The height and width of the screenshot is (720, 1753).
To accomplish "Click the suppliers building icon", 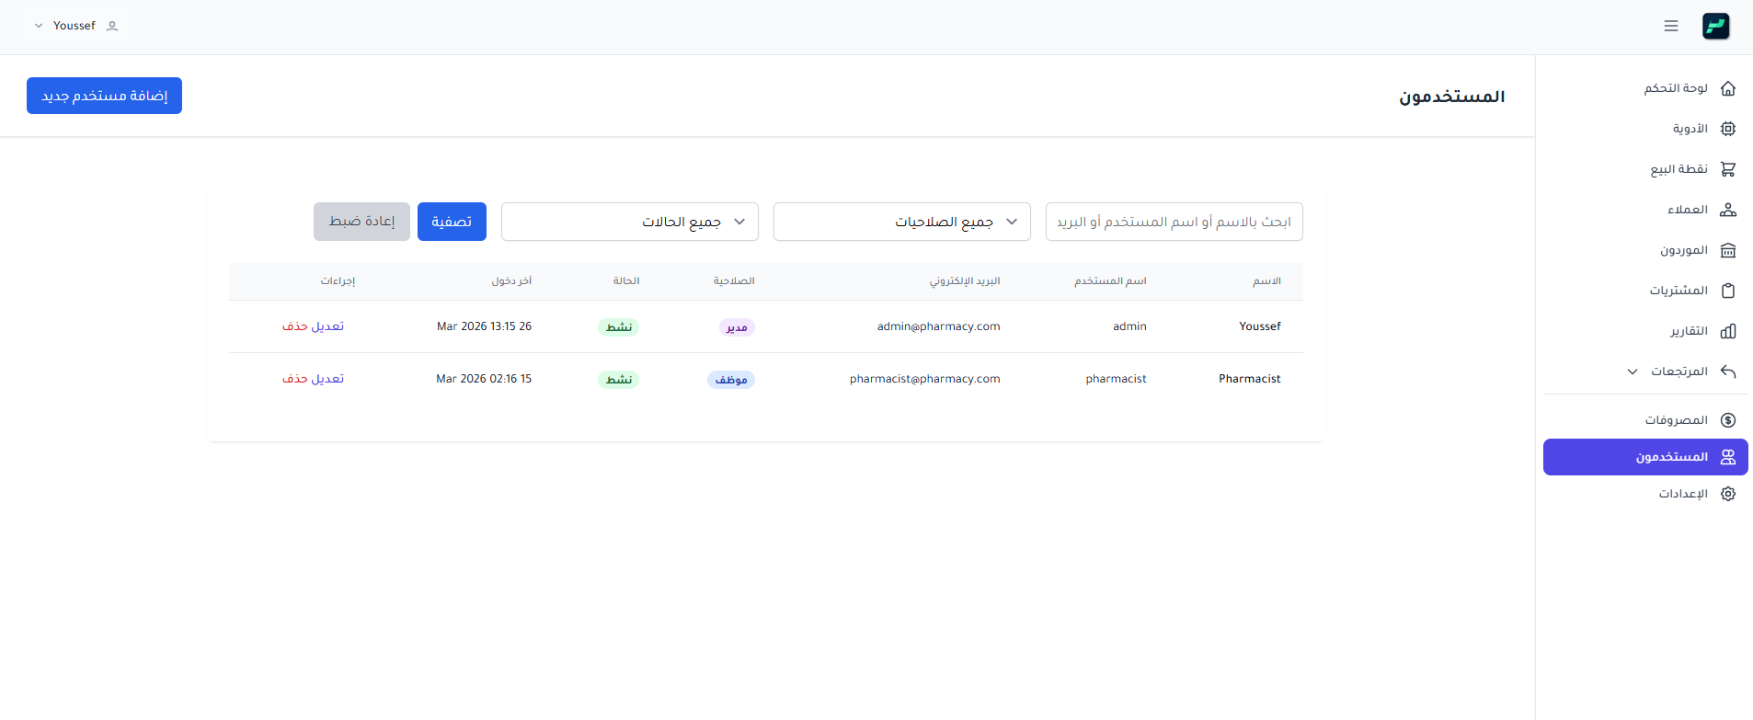I will point(1728,250).
